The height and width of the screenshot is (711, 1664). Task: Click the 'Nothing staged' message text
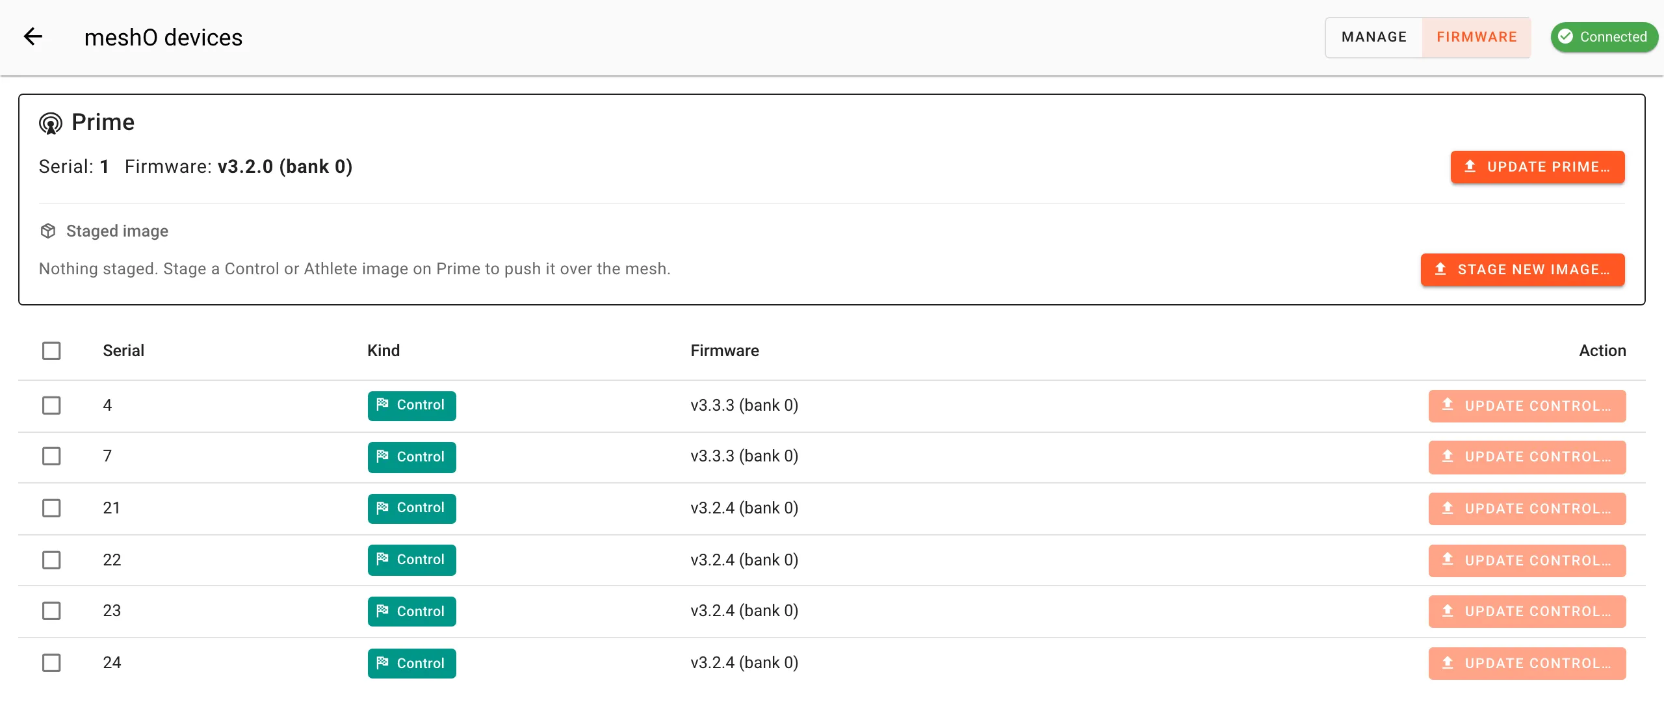click(354, 269)
